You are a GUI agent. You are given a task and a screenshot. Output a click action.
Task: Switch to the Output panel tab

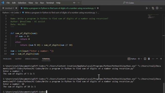[x=18, y=59]
